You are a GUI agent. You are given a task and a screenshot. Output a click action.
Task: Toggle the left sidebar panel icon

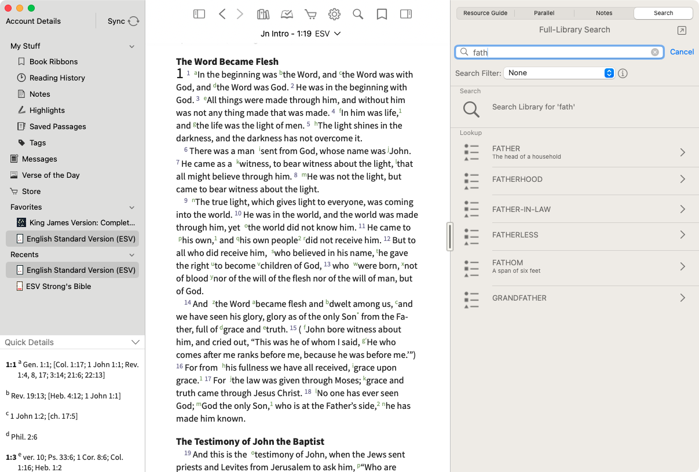pyautogui.click(x=199, y=14)
